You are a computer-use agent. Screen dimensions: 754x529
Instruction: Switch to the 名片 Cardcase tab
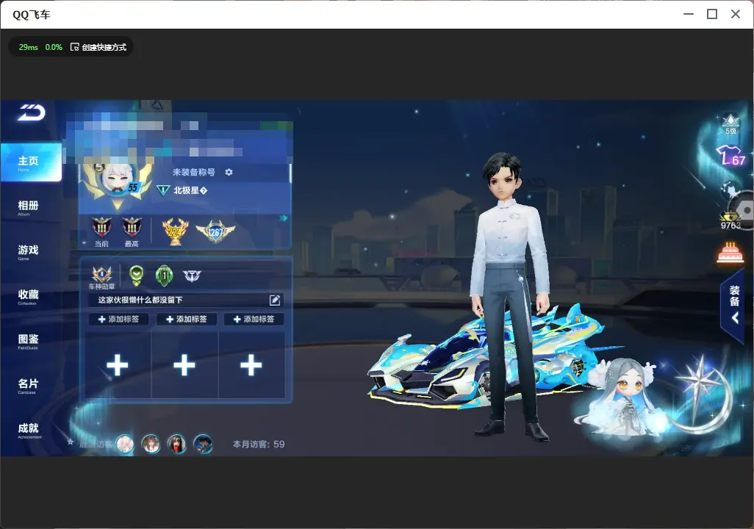(28, 385)
